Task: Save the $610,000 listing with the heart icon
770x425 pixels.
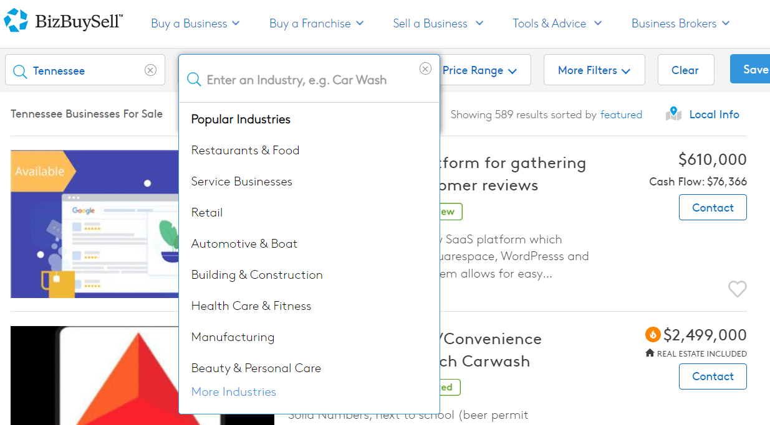Action: click(738, 289)
